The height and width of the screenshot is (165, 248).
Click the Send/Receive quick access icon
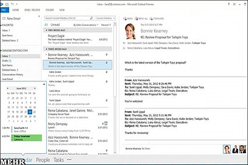pos(7,4)
